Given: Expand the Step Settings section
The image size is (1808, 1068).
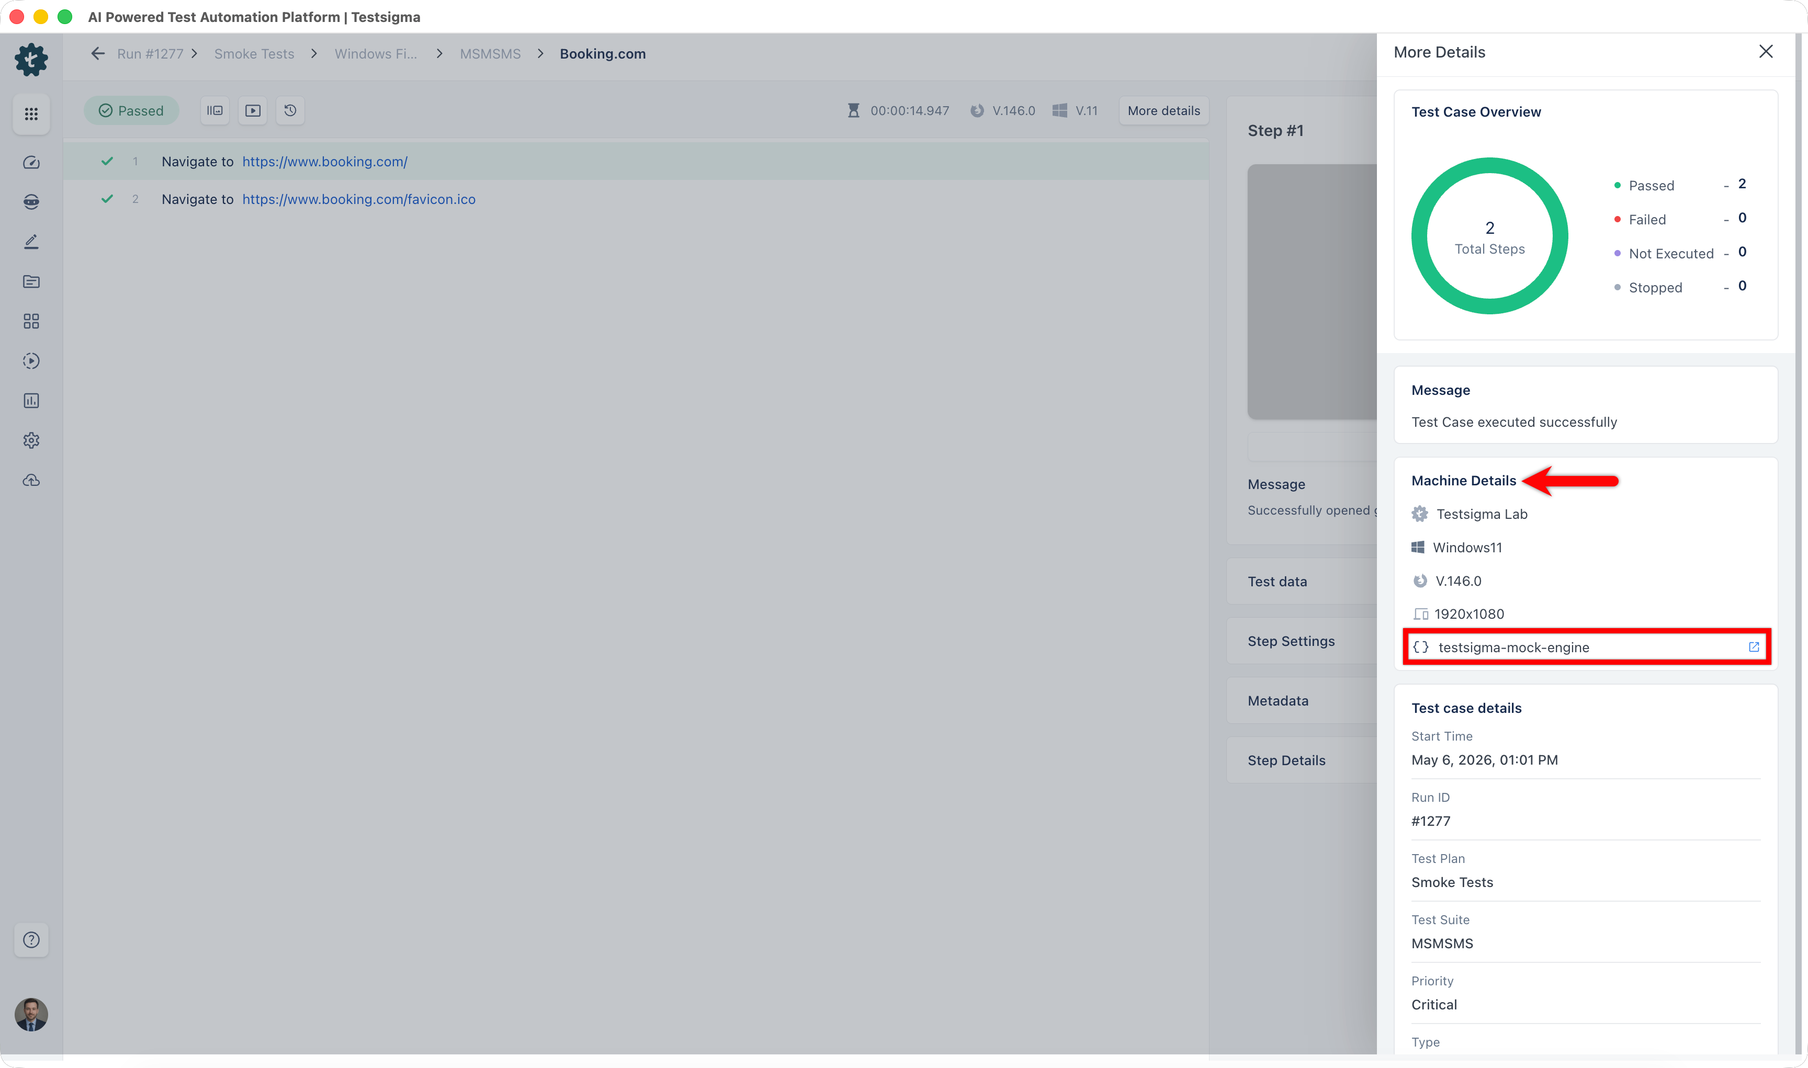Looking at the screenshot, I should [1301, 641].
